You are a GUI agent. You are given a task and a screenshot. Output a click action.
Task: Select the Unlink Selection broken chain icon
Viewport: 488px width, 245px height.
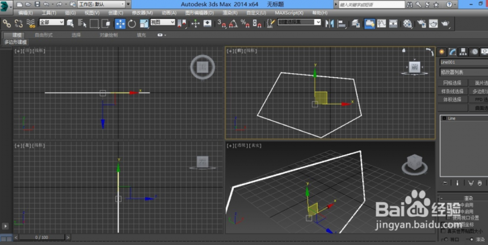point(19,23)
